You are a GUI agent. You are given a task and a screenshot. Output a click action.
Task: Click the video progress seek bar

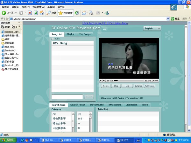(x=129, y=81)
